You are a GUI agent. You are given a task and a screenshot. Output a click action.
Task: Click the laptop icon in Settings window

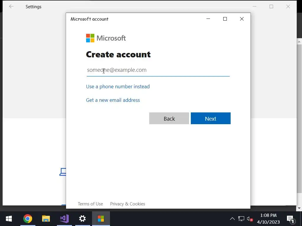63,172
